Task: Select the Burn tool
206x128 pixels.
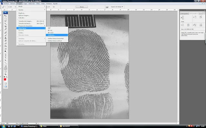Action: pos(5,52)
